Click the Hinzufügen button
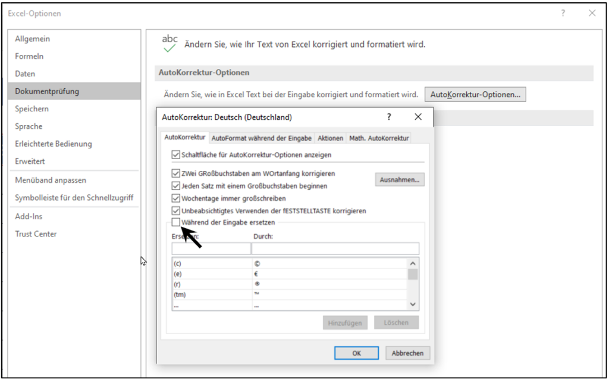 pyautogui.click(x=345, y=323)
